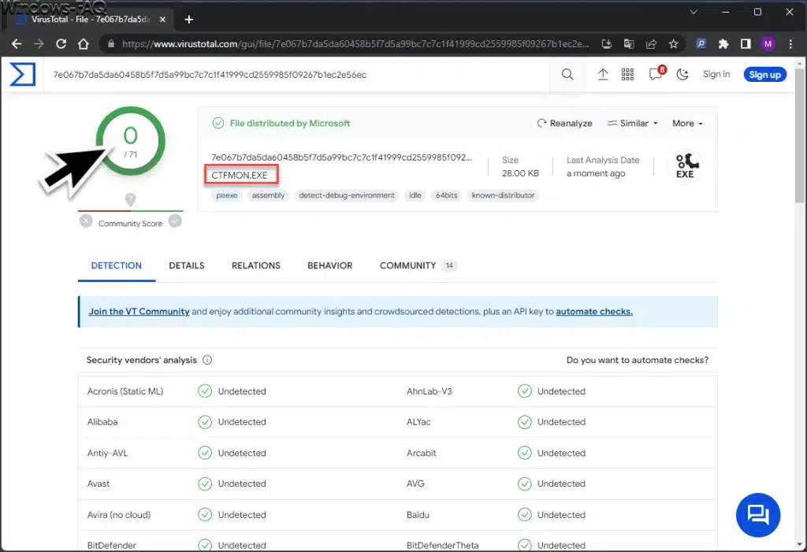807x552 pixels.
Task: Click Security vendors' analysis info icon
Action: pyautogui.click(x=207, y=360)
